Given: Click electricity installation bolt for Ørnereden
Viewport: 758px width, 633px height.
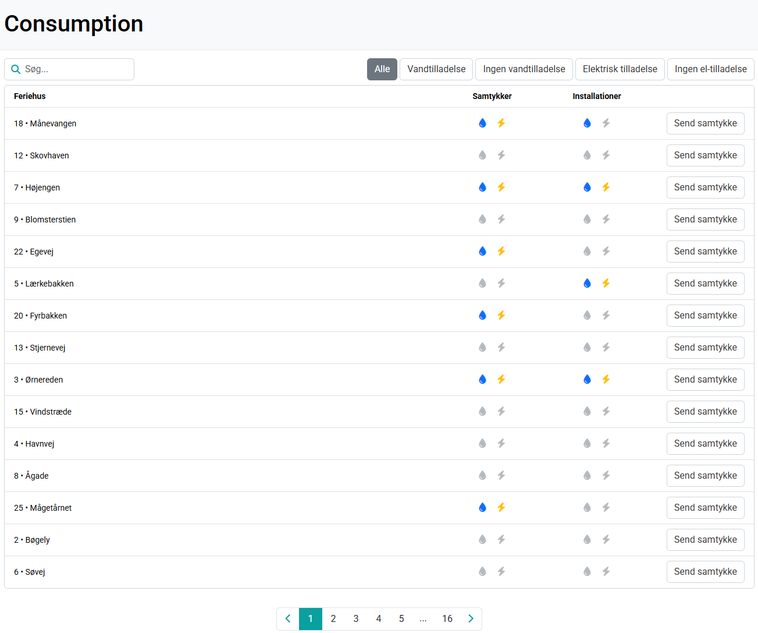Looking at the screenshot, I should point(606,379).
